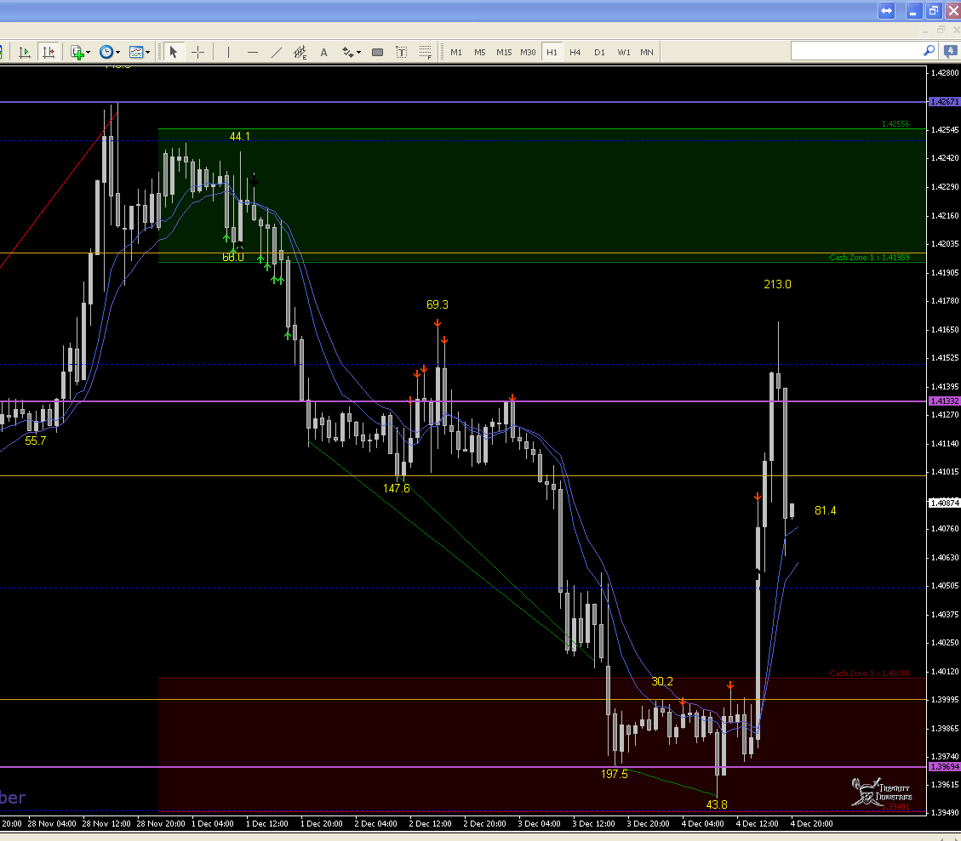Select the Text 'A' tool
The height and width of the screenshot is (841, 961).
click(x=323, y=52)
